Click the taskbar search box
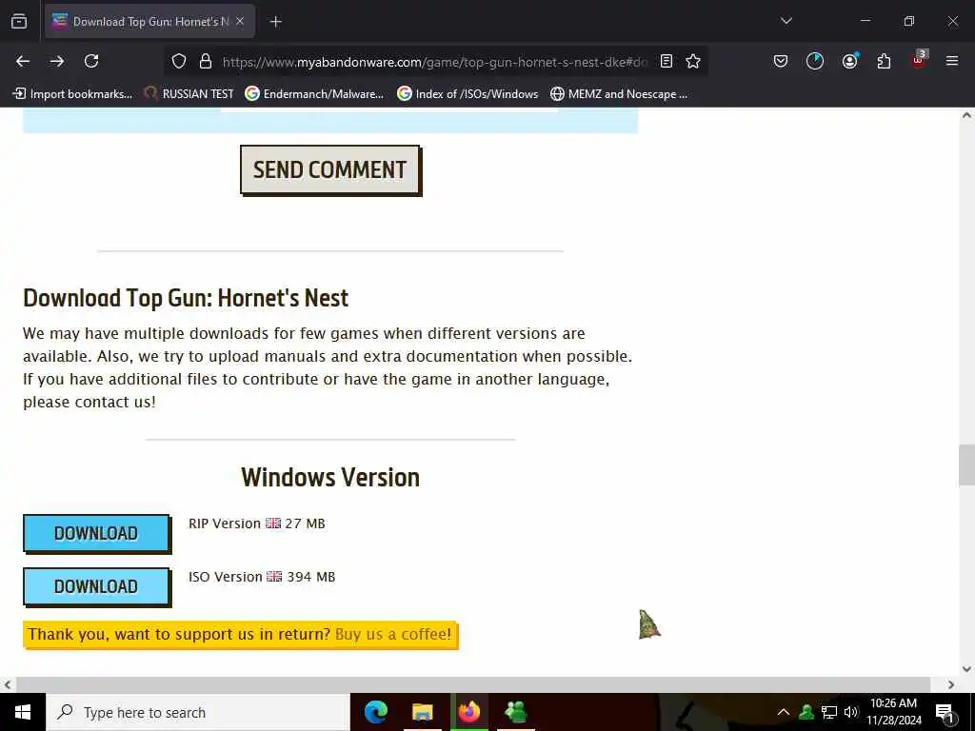The width and height of the screenshot is (975, 731). pyautogui.click(x=198, y=712)
